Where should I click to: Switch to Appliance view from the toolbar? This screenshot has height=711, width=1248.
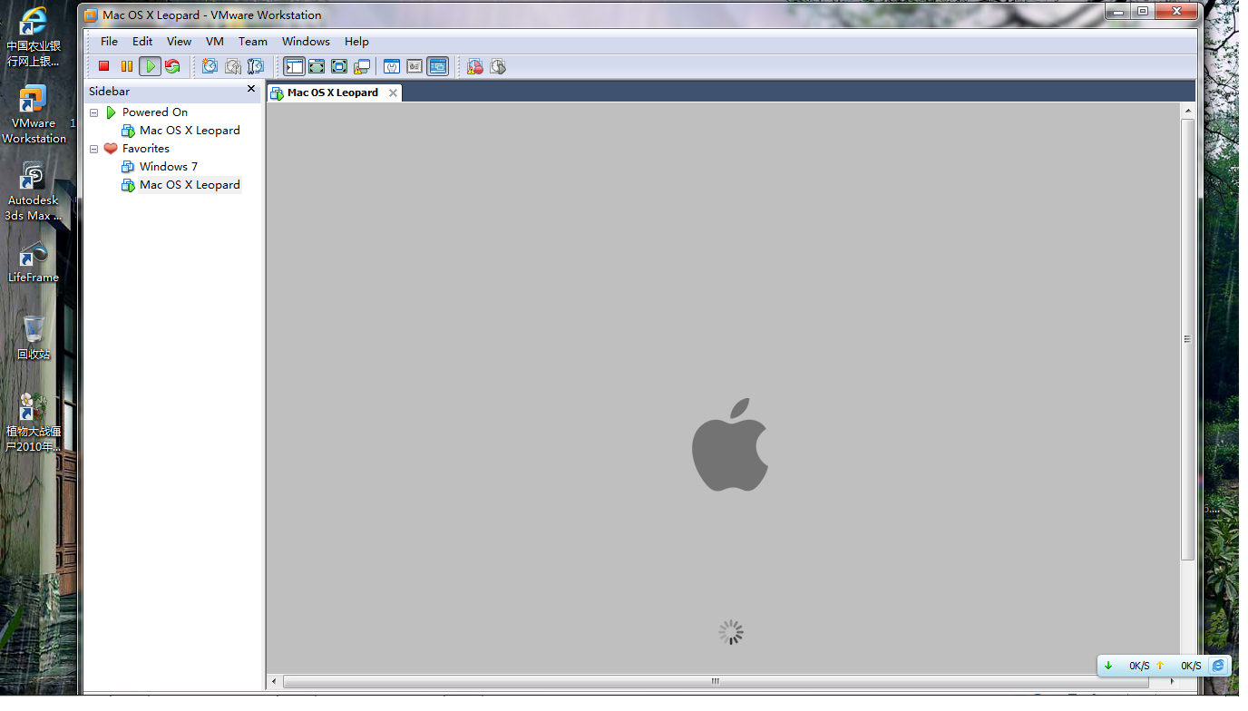pos(414,66)
